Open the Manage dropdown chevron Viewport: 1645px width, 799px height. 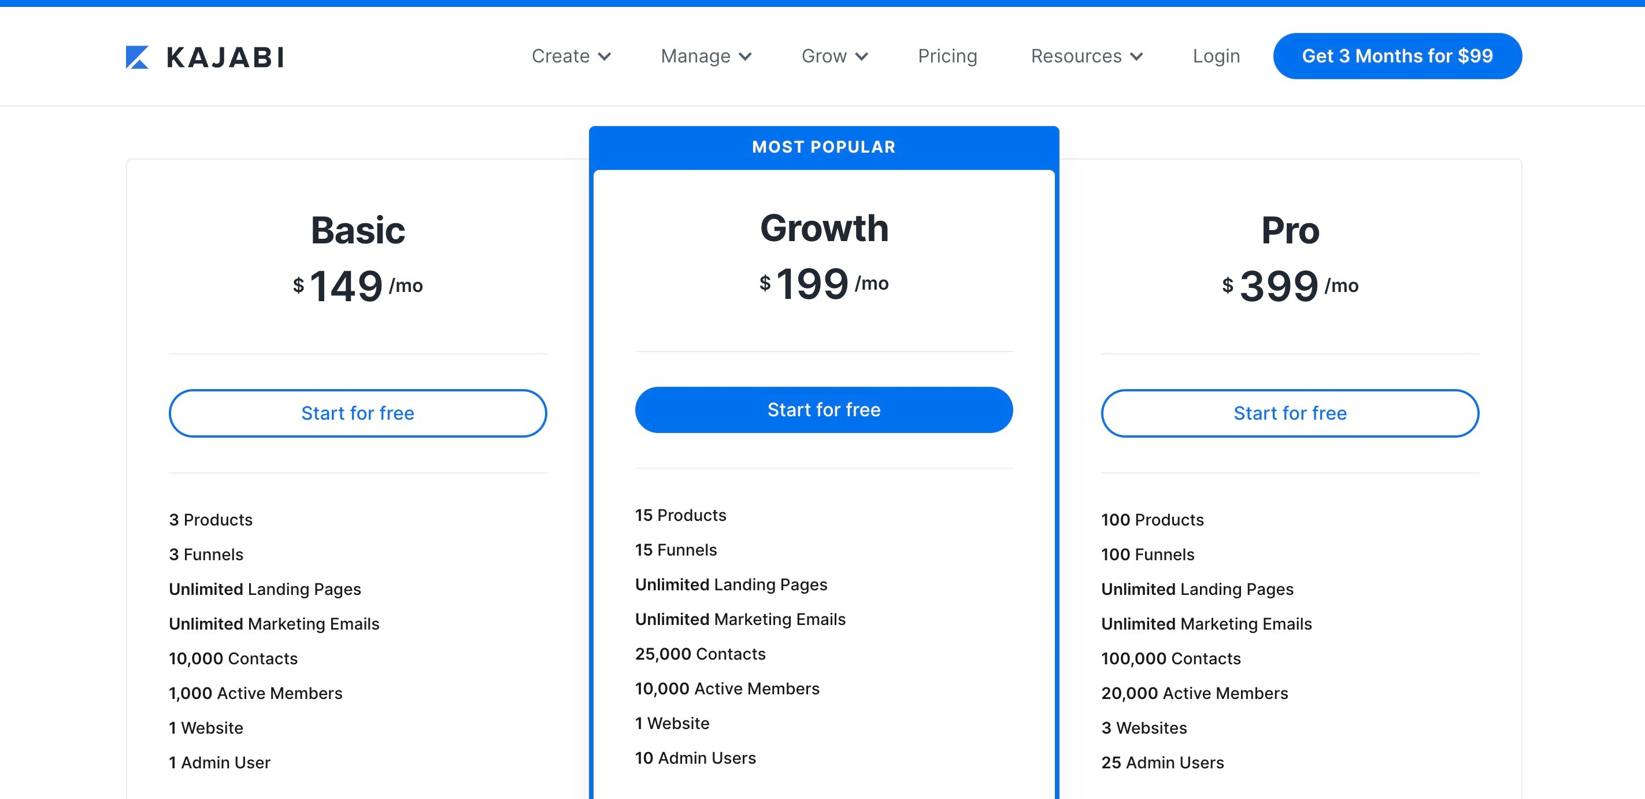[745, 57]
